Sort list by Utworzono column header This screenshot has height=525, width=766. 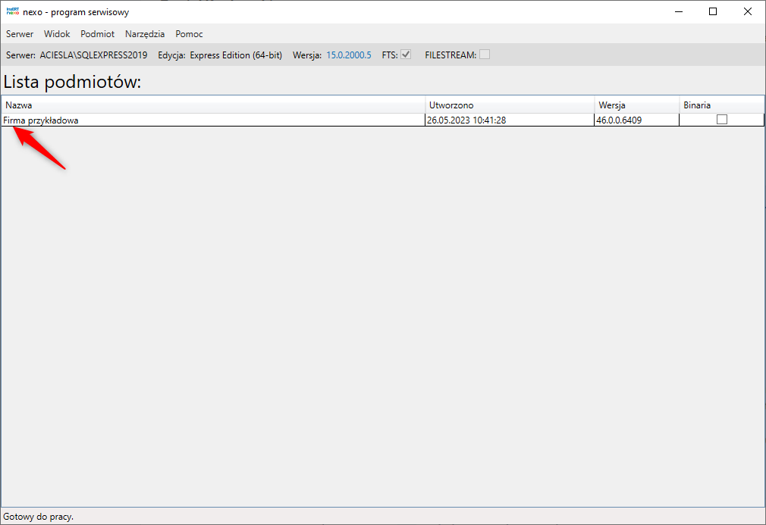(x=510, y=105)
